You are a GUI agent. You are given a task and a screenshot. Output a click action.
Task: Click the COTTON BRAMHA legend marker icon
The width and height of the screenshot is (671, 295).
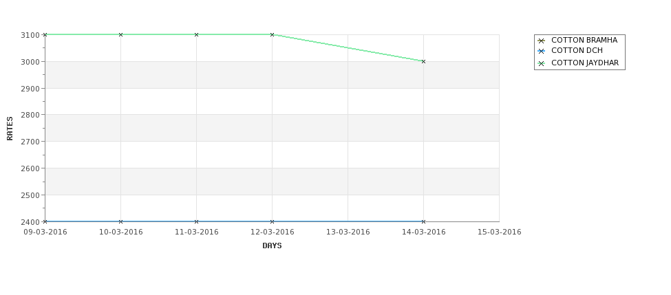tap(542, 41)
